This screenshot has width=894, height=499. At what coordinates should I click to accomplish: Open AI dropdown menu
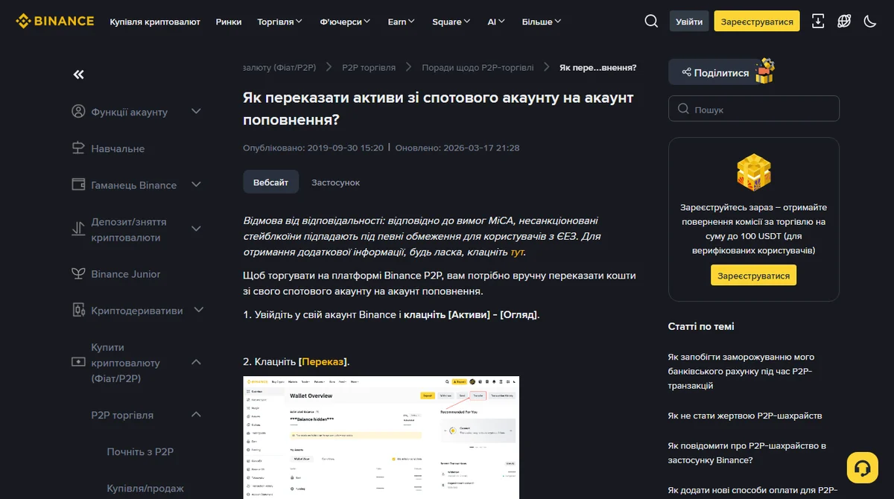click(496, 22)
